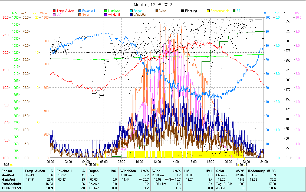Click the 12:00 label on the time axis

[157, 162]
